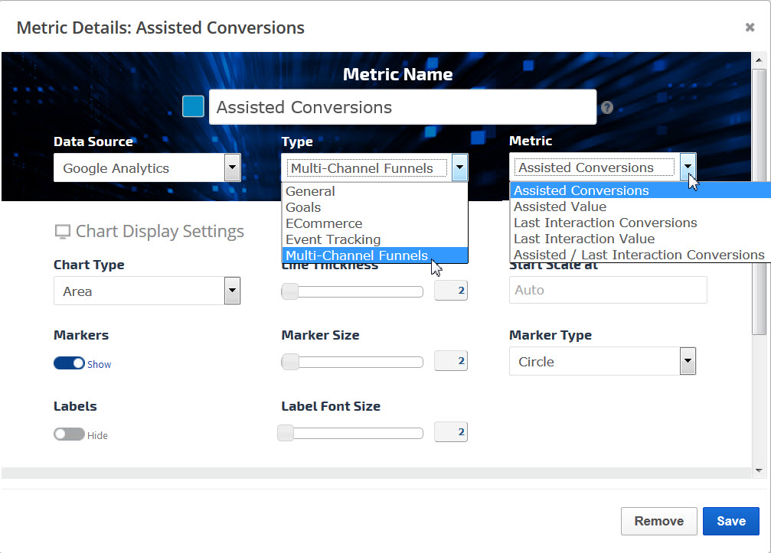Click the Save button

730,521
